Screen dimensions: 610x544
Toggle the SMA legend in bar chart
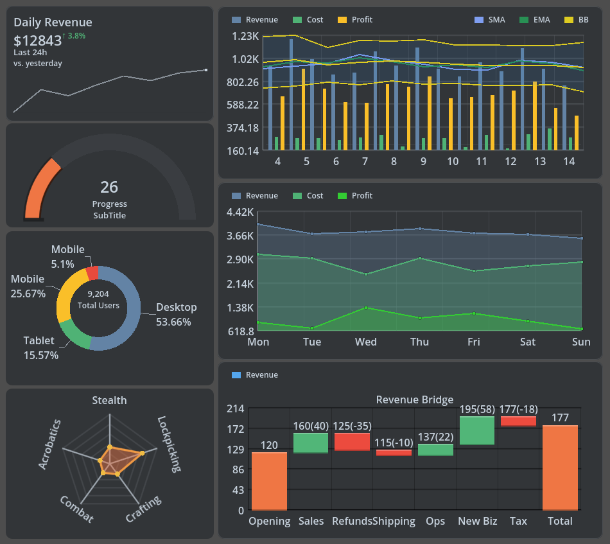[489, 20]
